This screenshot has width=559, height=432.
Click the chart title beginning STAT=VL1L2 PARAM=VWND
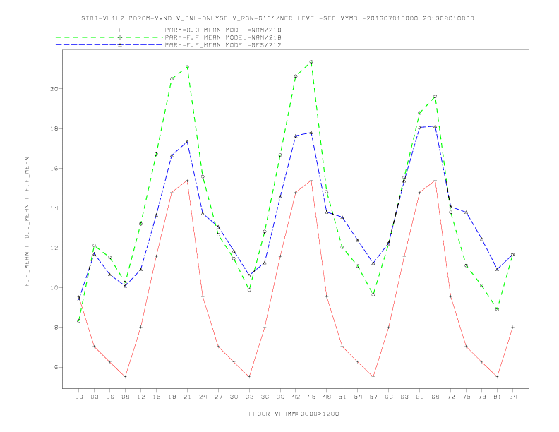pos(277,18)
